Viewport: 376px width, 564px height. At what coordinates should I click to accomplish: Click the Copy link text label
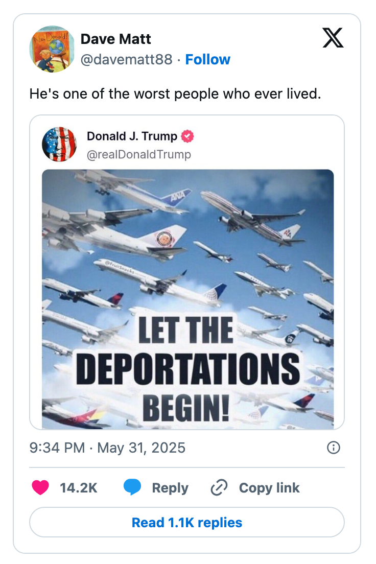[x=269, y=488]
